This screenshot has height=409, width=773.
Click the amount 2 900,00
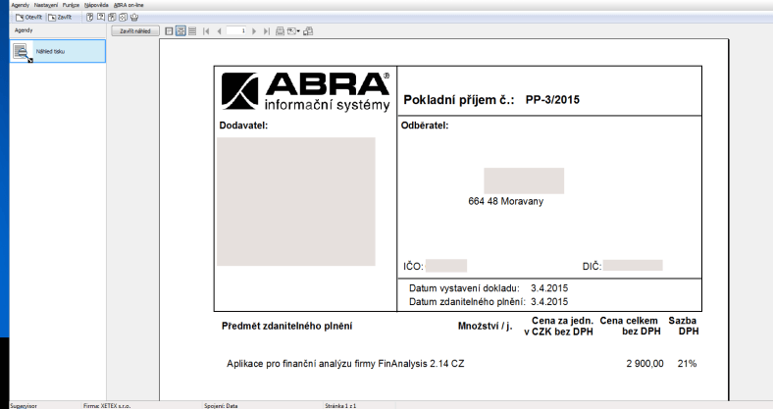point(644,364)
